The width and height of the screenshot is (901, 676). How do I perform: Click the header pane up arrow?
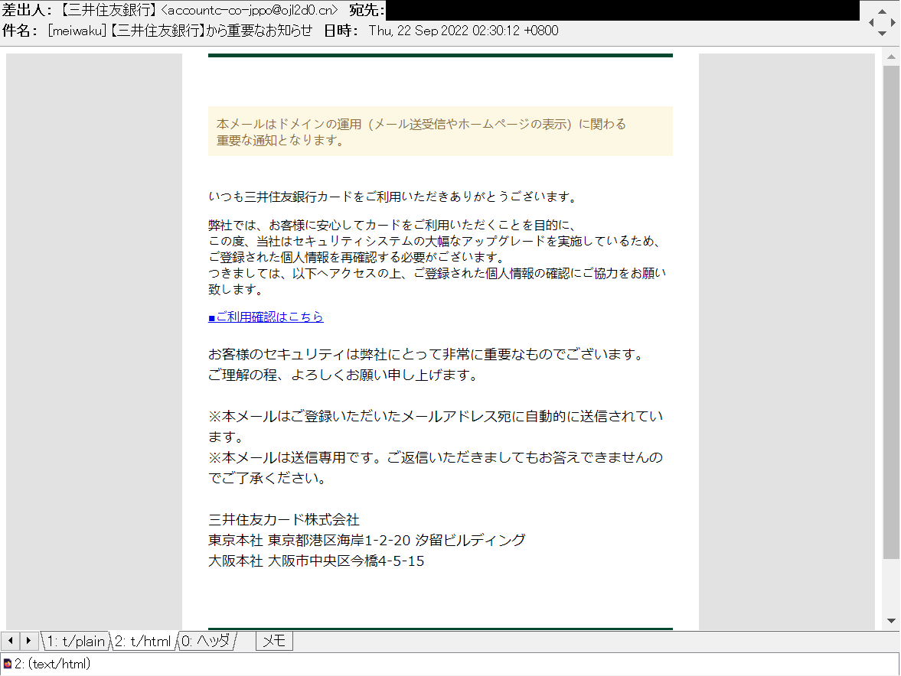click(882, 11)
